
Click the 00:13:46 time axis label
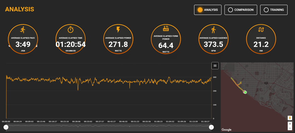tap(41, 121)
